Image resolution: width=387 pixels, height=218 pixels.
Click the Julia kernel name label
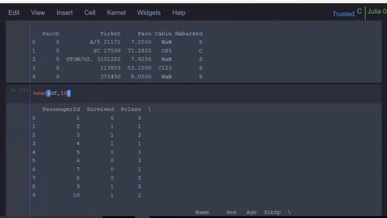pyautogui.click(x=377, y=12)
